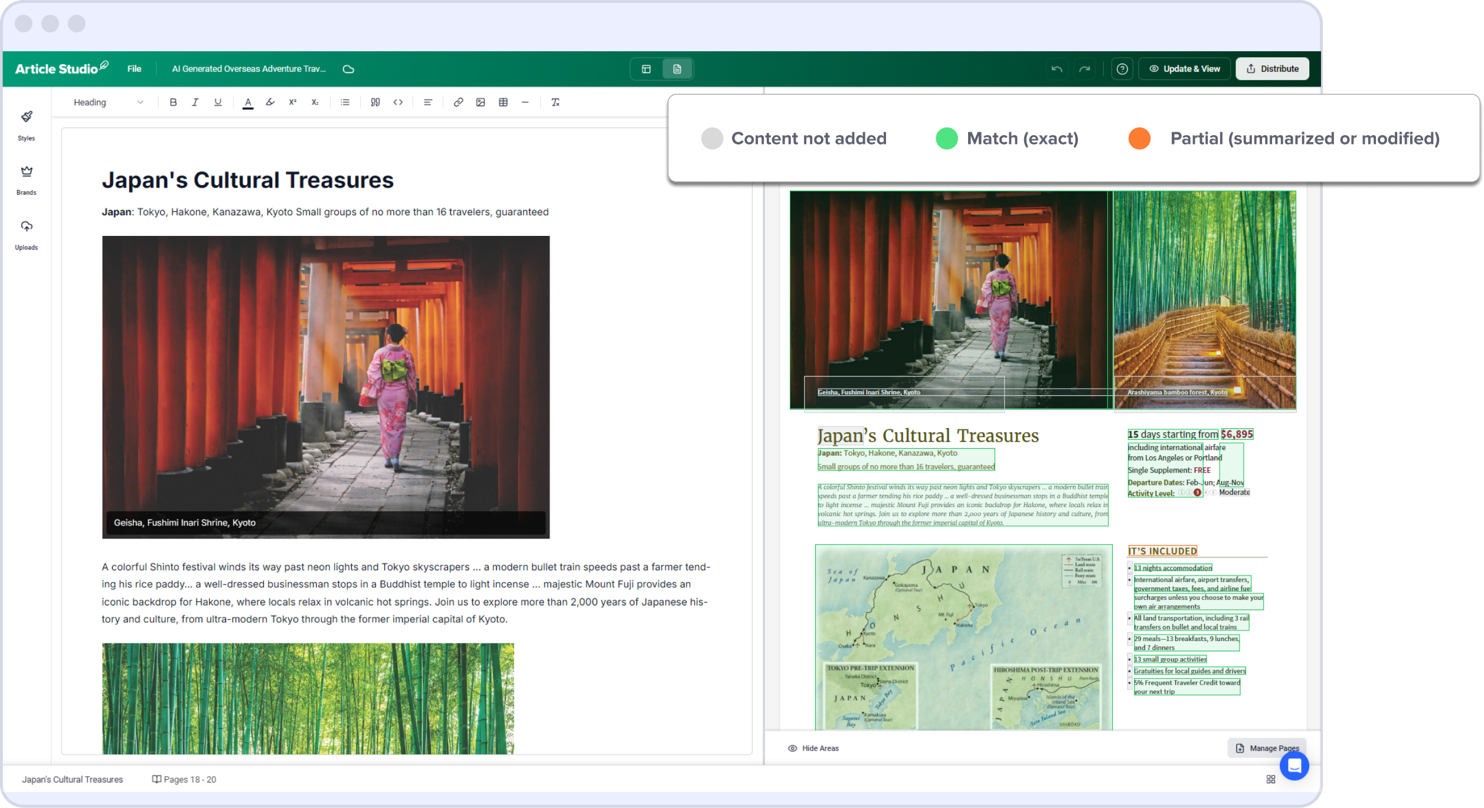Apply italic formatting
This screenshot has height=808, width=1484.
click(x=195, y=102)
